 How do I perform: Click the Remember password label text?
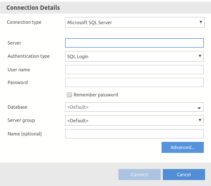click(96, 95)
